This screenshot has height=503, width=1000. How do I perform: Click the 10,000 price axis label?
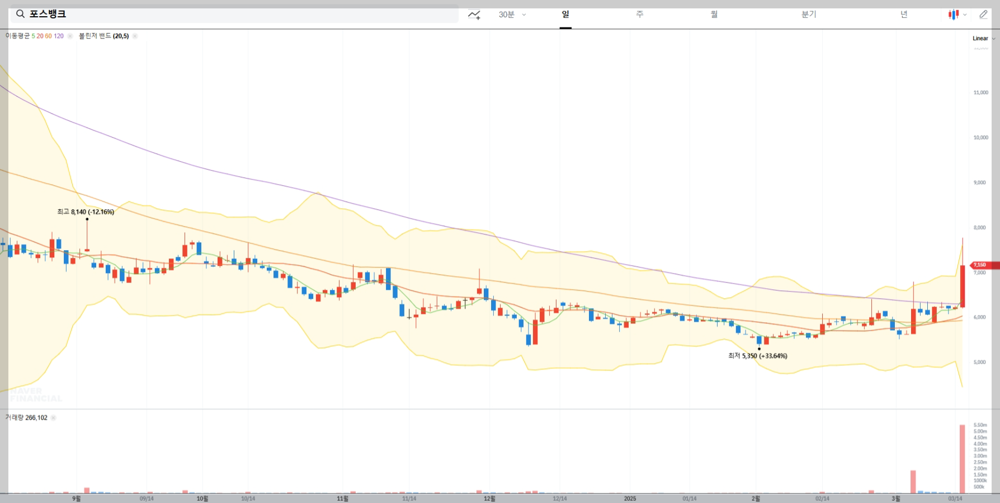tap(981, 138)
